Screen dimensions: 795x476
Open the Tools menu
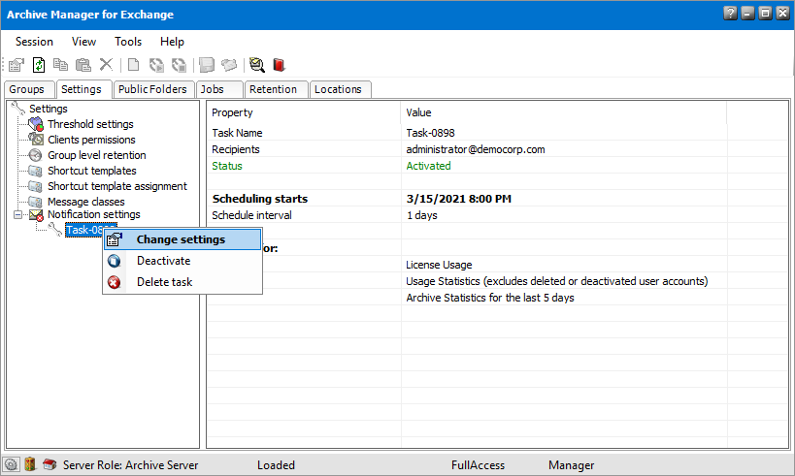128,42
